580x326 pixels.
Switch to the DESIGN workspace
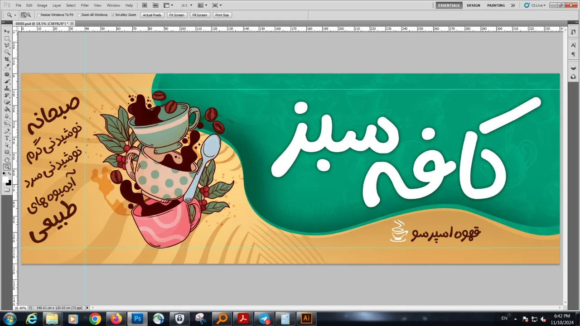pos(474,5)
